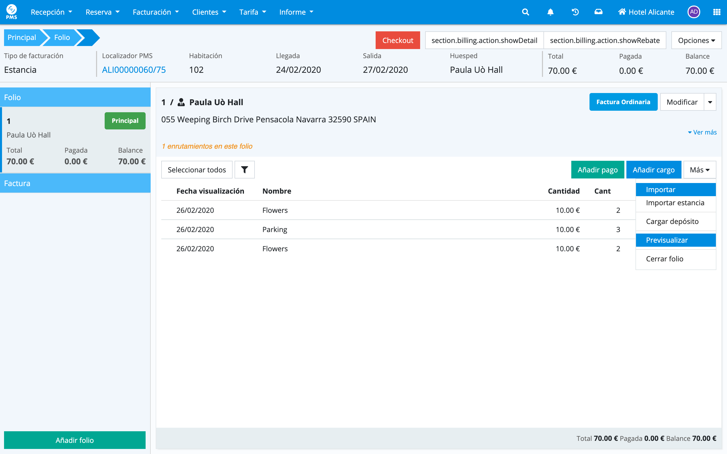Open the Modificar dropdown arrow

pyautogui.click(x=710, y=102)
